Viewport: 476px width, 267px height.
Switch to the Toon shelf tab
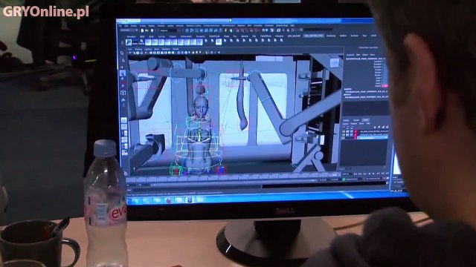click(x=364, y=36)
